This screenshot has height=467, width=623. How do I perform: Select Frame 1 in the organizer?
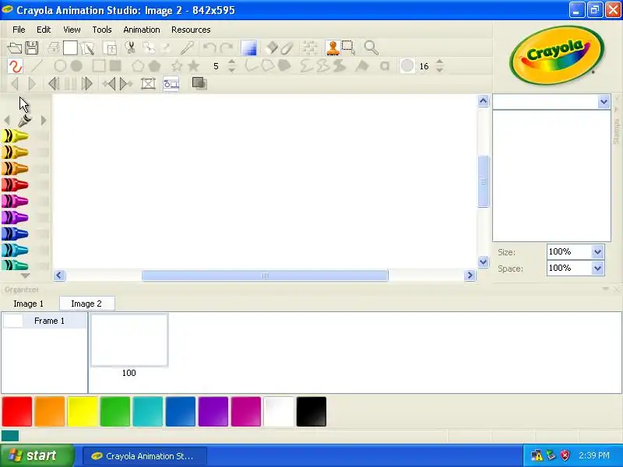pos(44,321)
